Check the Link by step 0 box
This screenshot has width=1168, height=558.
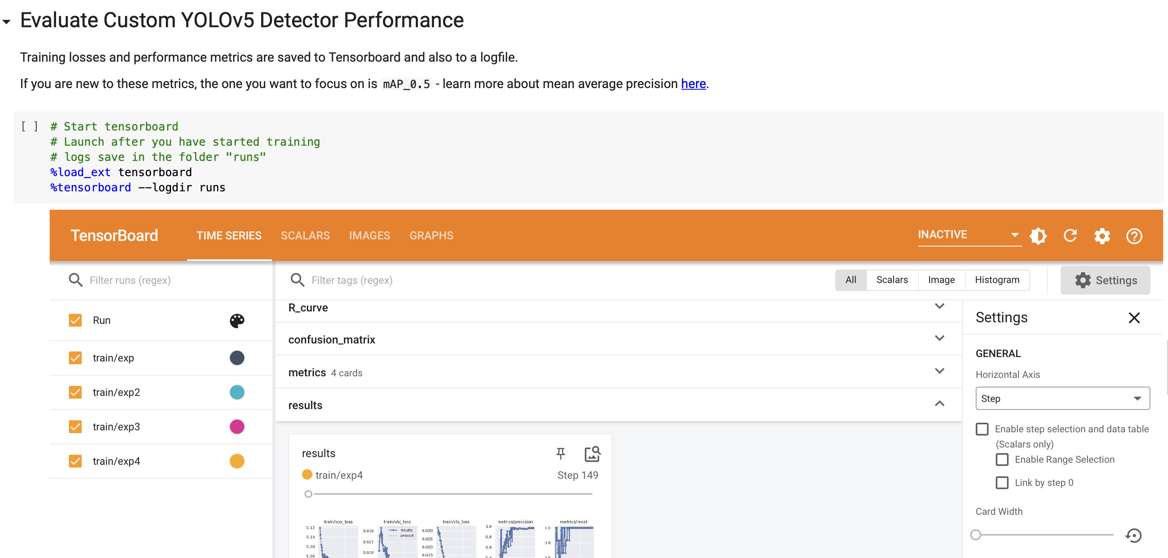point(1002,482)
